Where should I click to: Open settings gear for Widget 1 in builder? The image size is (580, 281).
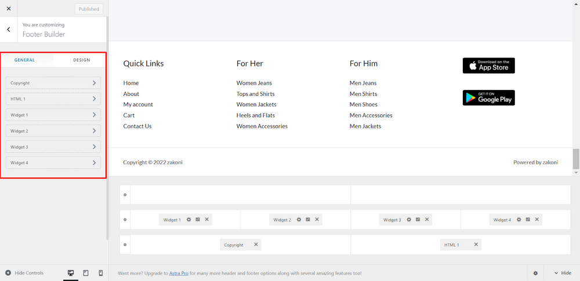point(188,220)
